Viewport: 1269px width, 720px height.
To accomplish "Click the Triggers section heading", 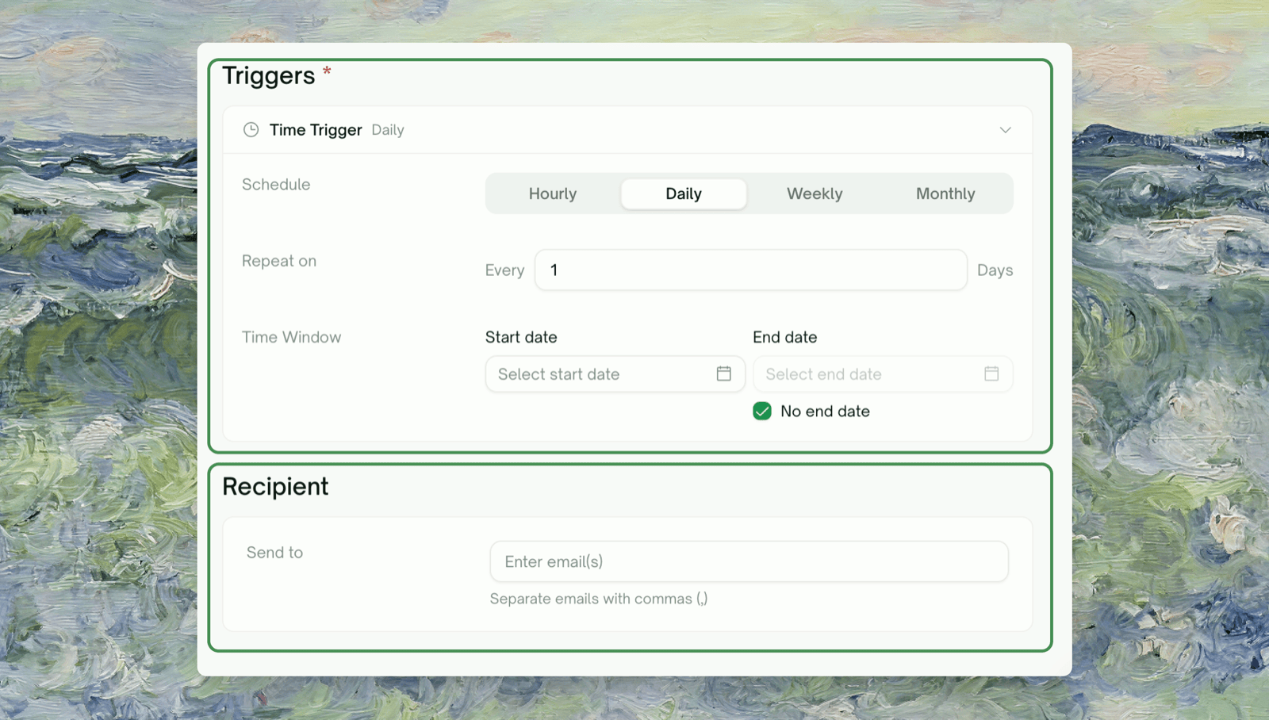I will coord(268,75).
